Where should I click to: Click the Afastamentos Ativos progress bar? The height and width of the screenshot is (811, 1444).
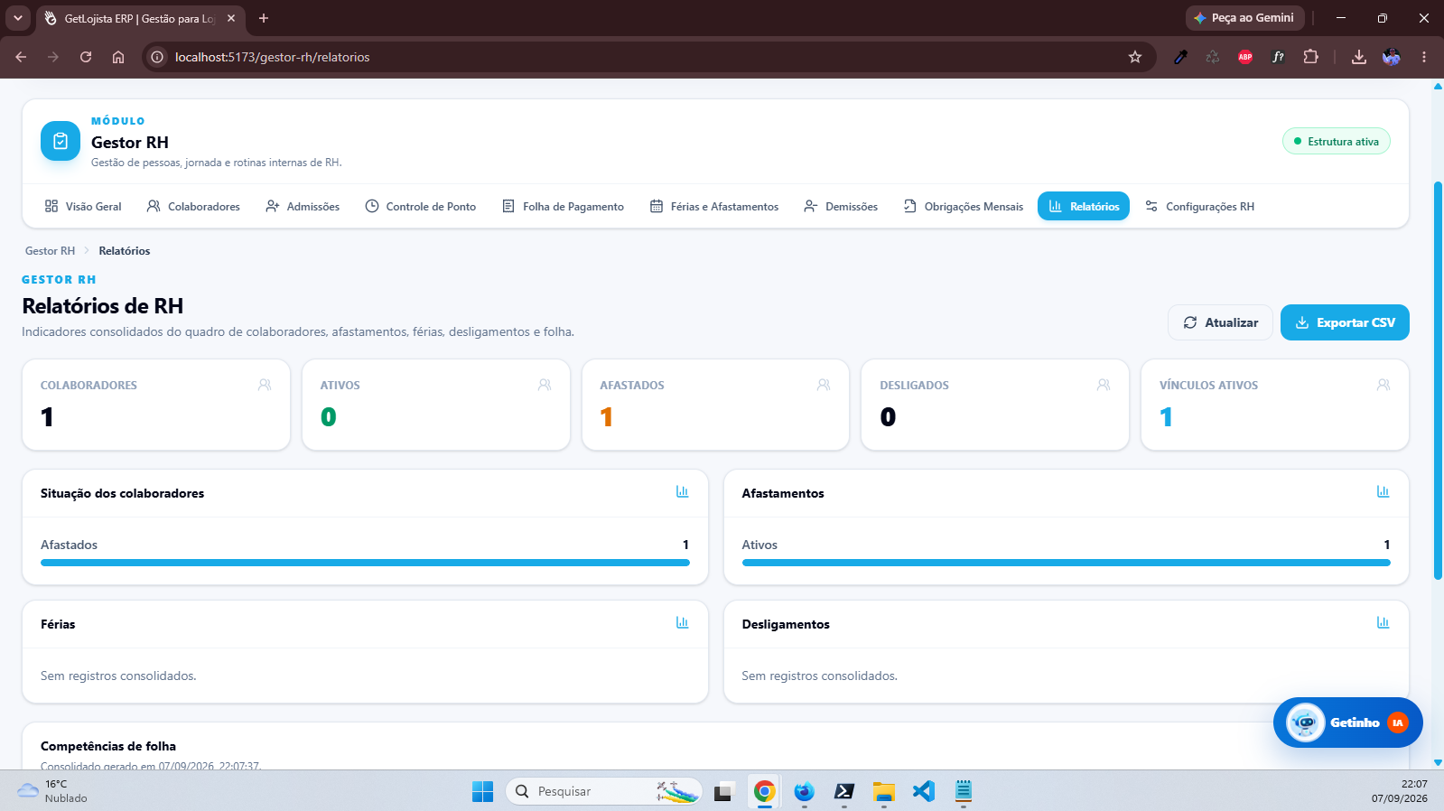point(1066,563)
